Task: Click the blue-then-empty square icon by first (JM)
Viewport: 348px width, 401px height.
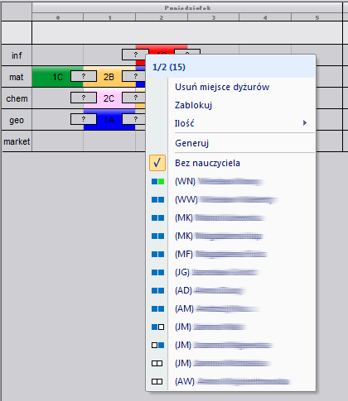Action: (157, 327)
